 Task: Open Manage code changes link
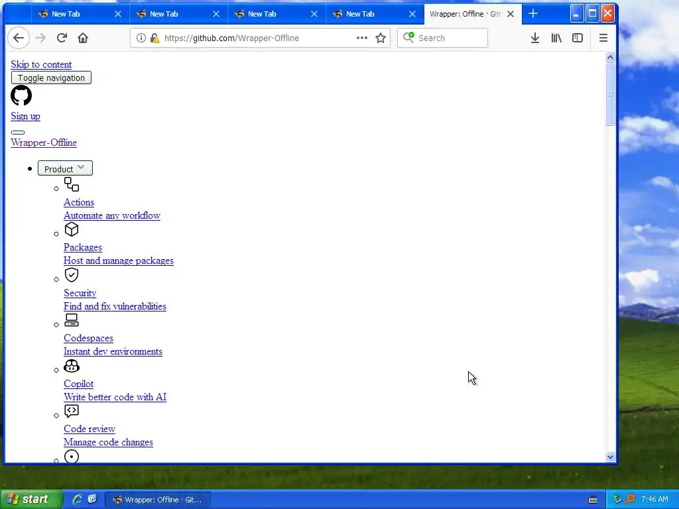(x=108, y=442)
